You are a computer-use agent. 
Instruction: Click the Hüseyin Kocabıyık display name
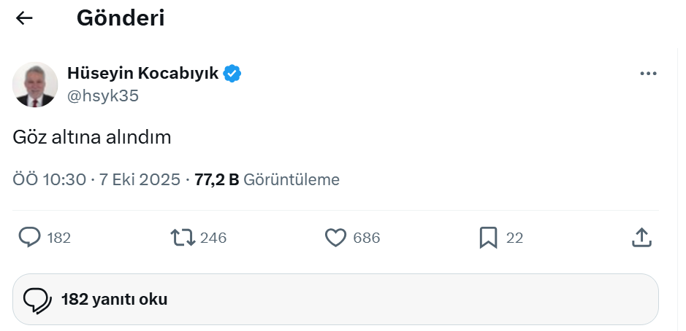(x=142, y=73)
